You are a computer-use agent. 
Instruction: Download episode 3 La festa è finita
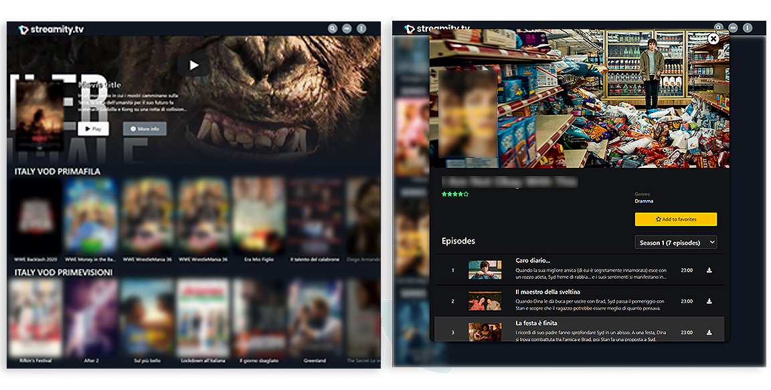pos(709,332)
